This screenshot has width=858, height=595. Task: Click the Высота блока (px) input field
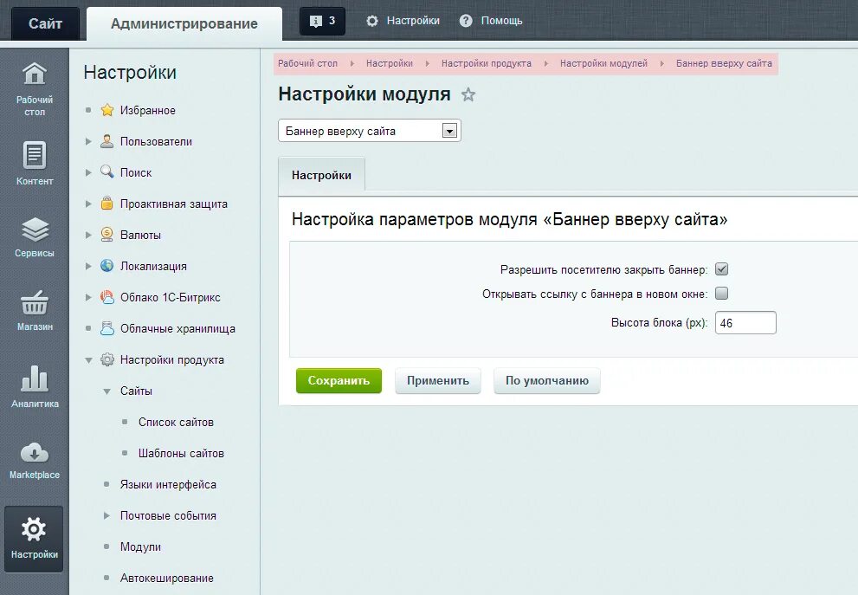(745, 323)
